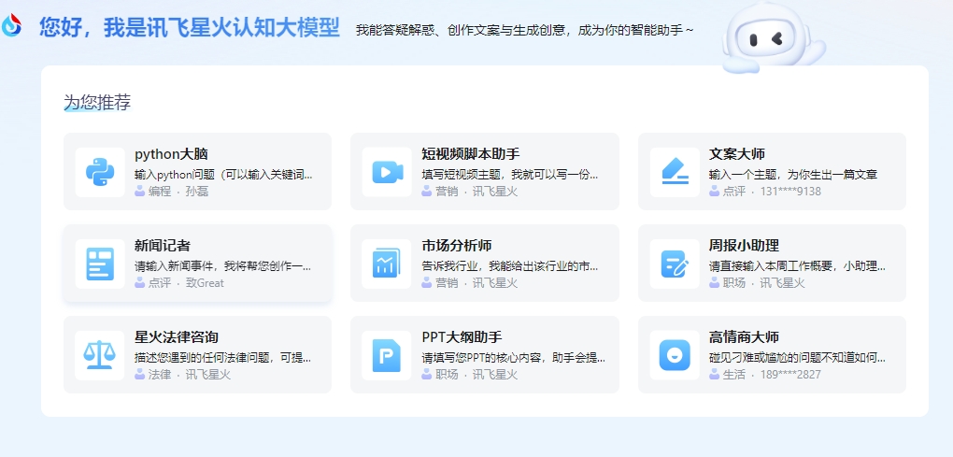Click description '填写短视频主题，我就可以写一份...'
The width and height of the screenshot is (953, 457).
click(510, 175)
